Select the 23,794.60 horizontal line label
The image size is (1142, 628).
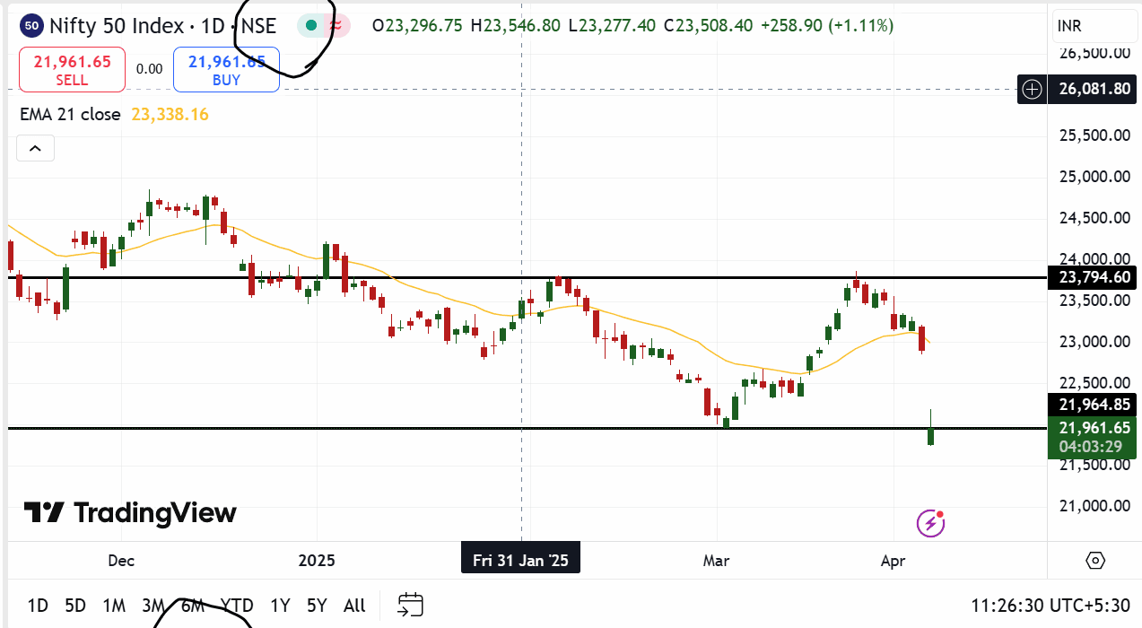(1091, 277)
